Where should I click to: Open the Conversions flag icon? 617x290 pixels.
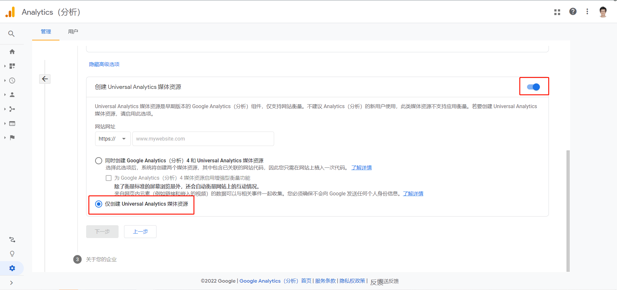coord(12,138)
